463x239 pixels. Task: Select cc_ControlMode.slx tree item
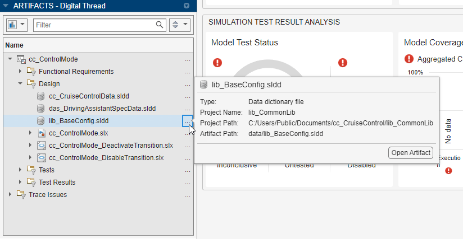coord(79,133)
